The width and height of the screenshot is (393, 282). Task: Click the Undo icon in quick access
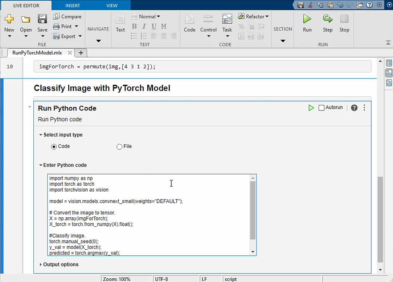[x=340, y=5]
